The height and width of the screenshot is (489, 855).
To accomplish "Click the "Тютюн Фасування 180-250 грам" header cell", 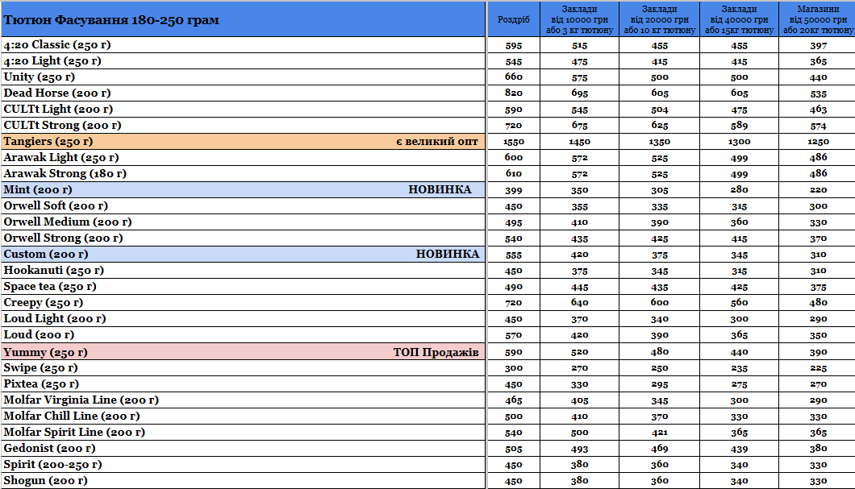I will click(x=111, y=19).
